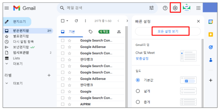221x110 pixels.
Task: Refresh the mail list
Action: tap(77, 21)
